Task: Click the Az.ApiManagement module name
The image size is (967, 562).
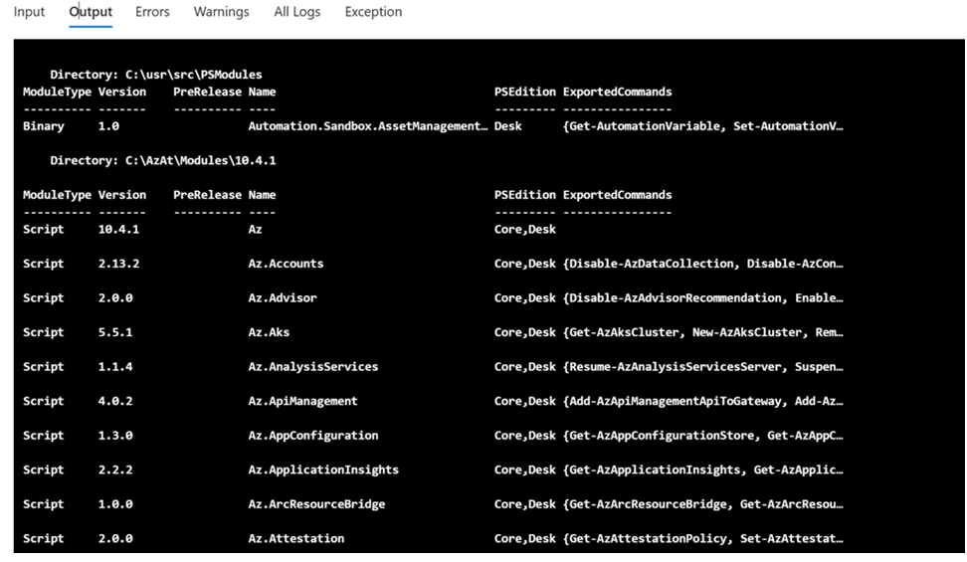Action: [x=302, y=401]
